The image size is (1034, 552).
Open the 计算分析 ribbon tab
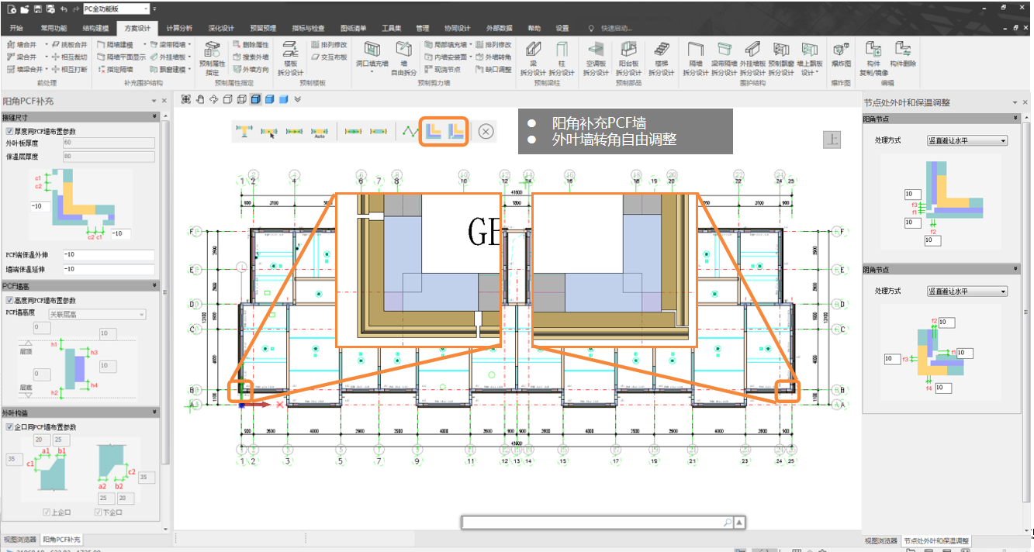[179, 28]
